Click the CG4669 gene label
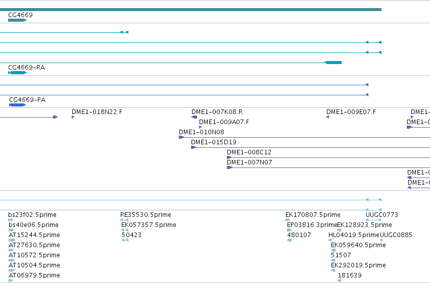430x283 pixels. click(x=20, y=15)
